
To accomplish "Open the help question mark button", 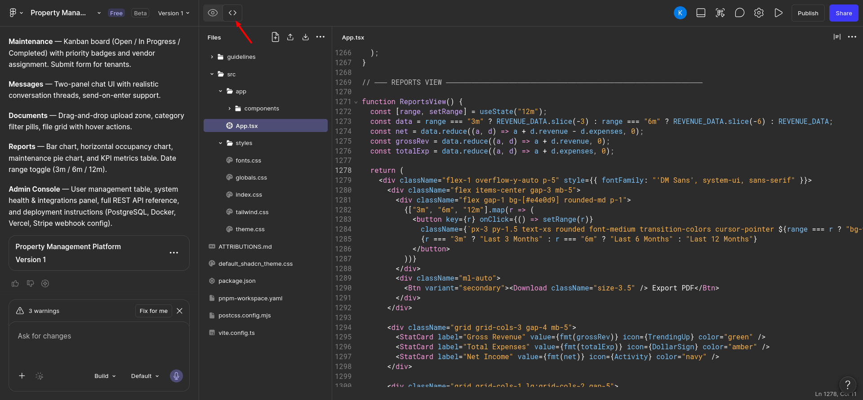I will pos(848,385).
